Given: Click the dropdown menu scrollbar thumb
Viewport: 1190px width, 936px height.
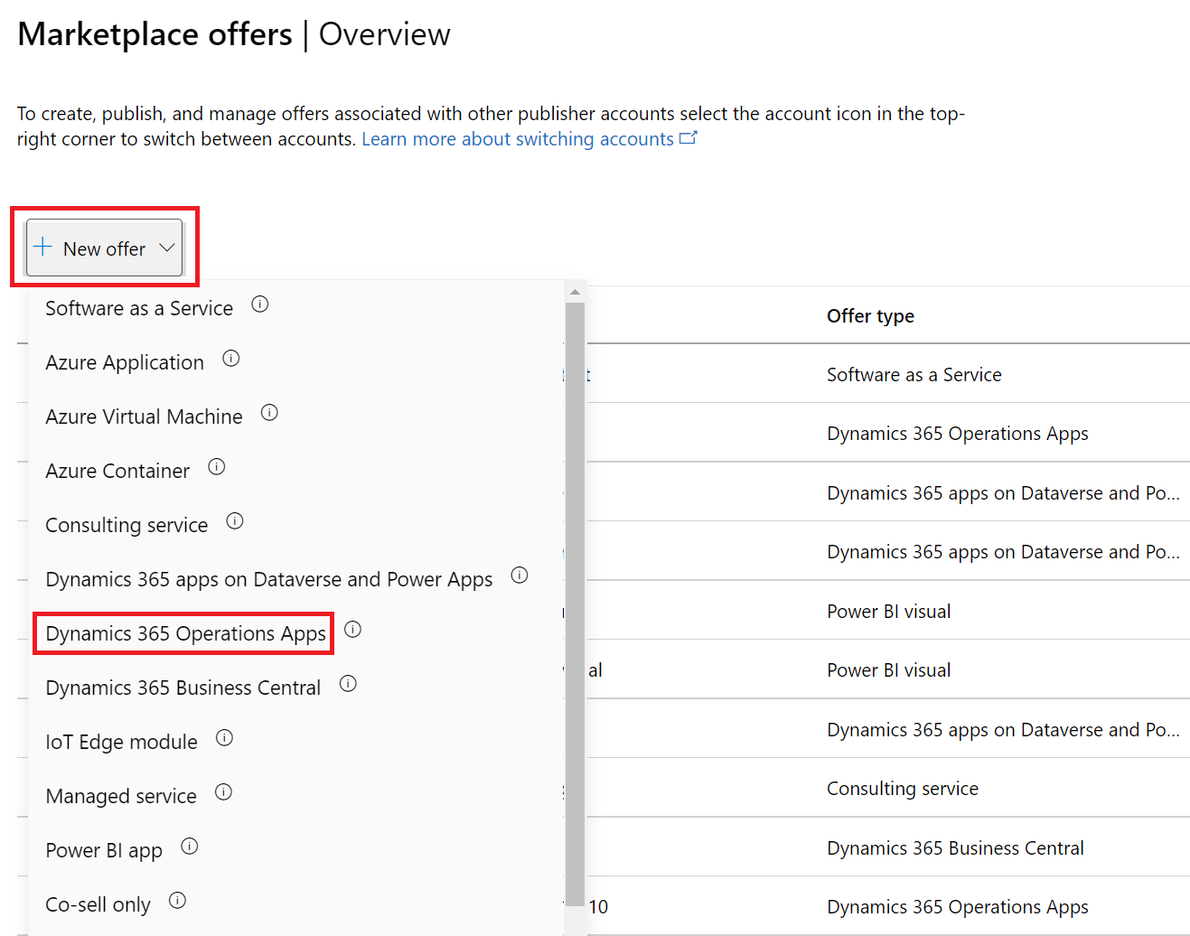Looking at the screenshot, I should pyautogui.click(x=575, y=596).
